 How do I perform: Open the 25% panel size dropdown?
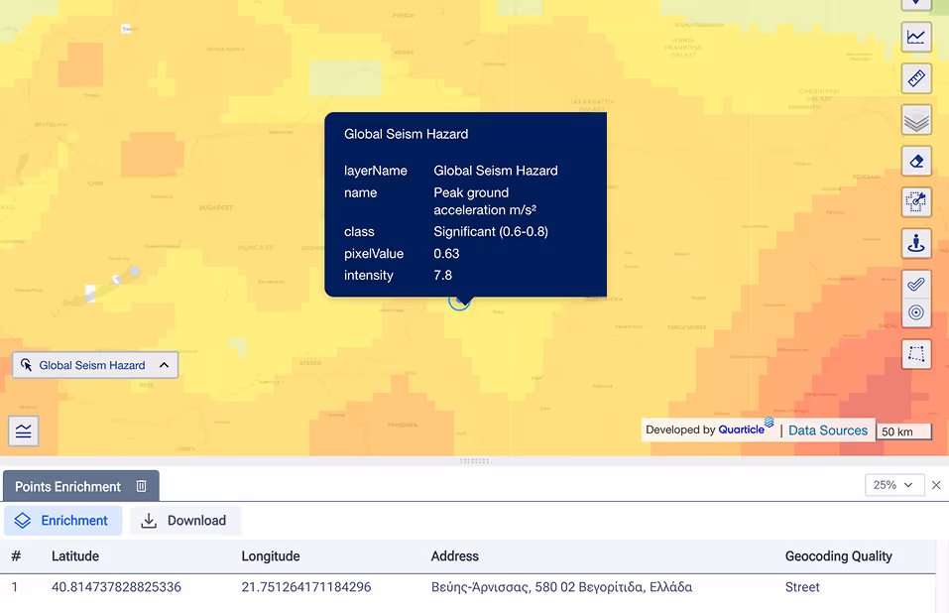pos(893,485)
